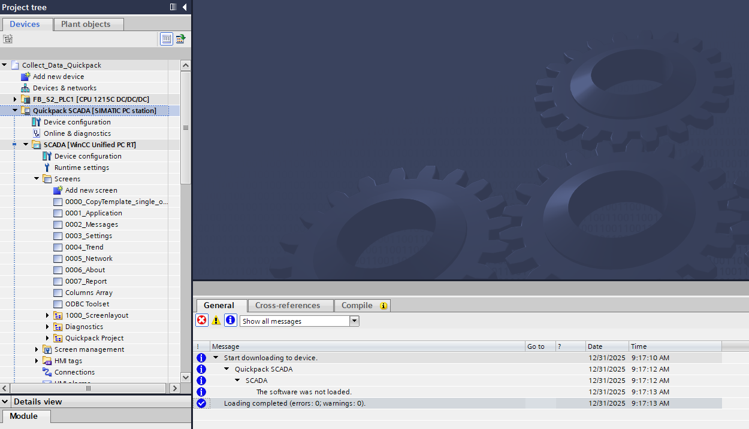Toggle the warning messages filter
749x429 pixels.
216,321
